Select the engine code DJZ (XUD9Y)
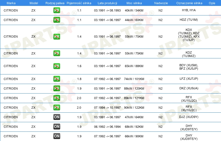This screenshot has width=221, height=141. pyautogui.click(x=189, y=117)
